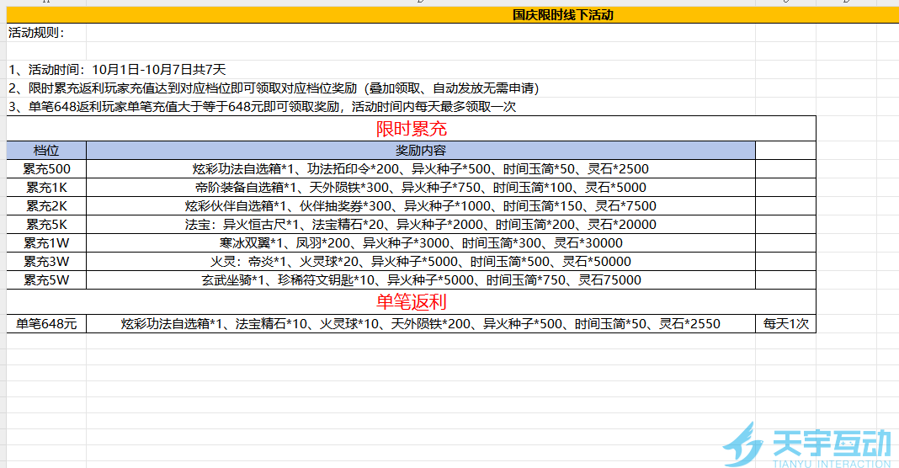Viewport: 899px width, 468px height.
Task: Select the 每天1次 cell
Action: [x=785, y=323]
